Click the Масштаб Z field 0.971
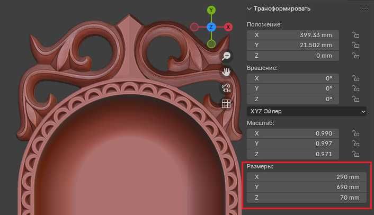The height and width of the screenshot is (215, 374). pyautogui.click(x=292, y=154)
